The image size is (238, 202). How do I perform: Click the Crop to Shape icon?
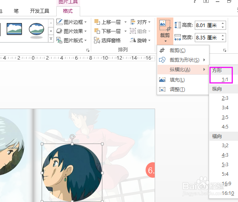(x=162, y=60)
